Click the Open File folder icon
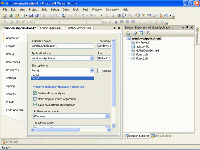The width and height of the screenshot is (200, 150). click(x=17, y=15)
